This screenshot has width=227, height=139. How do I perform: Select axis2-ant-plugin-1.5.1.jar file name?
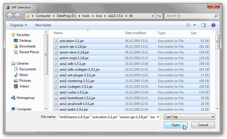tap(78, 75)
